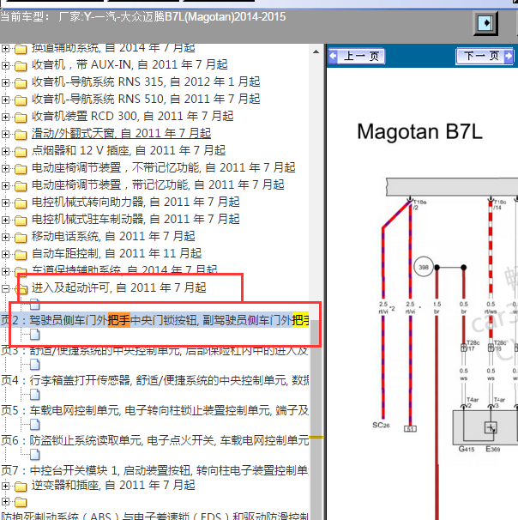Image resolution: width=518 pixels, height=520 pixels.
Task: Click folder icon beside 移动电话系统
Action: [21, 238]
